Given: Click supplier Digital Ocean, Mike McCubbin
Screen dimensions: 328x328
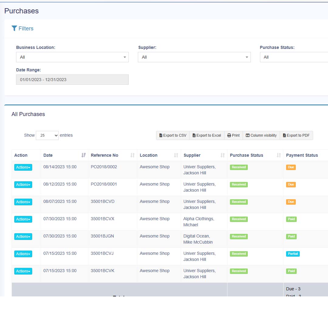Looking at the screenshot, I should click(x=198, y=239).
